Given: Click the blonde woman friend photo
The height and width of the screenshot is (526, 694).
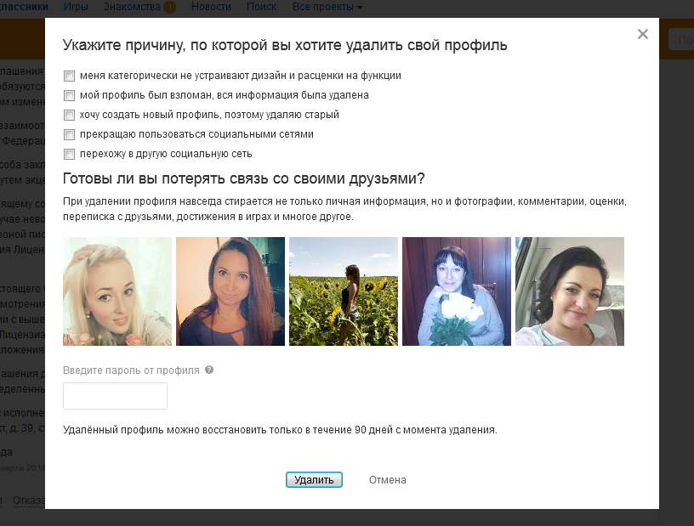Looking at the screenshot, I should click(x=117, y=291).
